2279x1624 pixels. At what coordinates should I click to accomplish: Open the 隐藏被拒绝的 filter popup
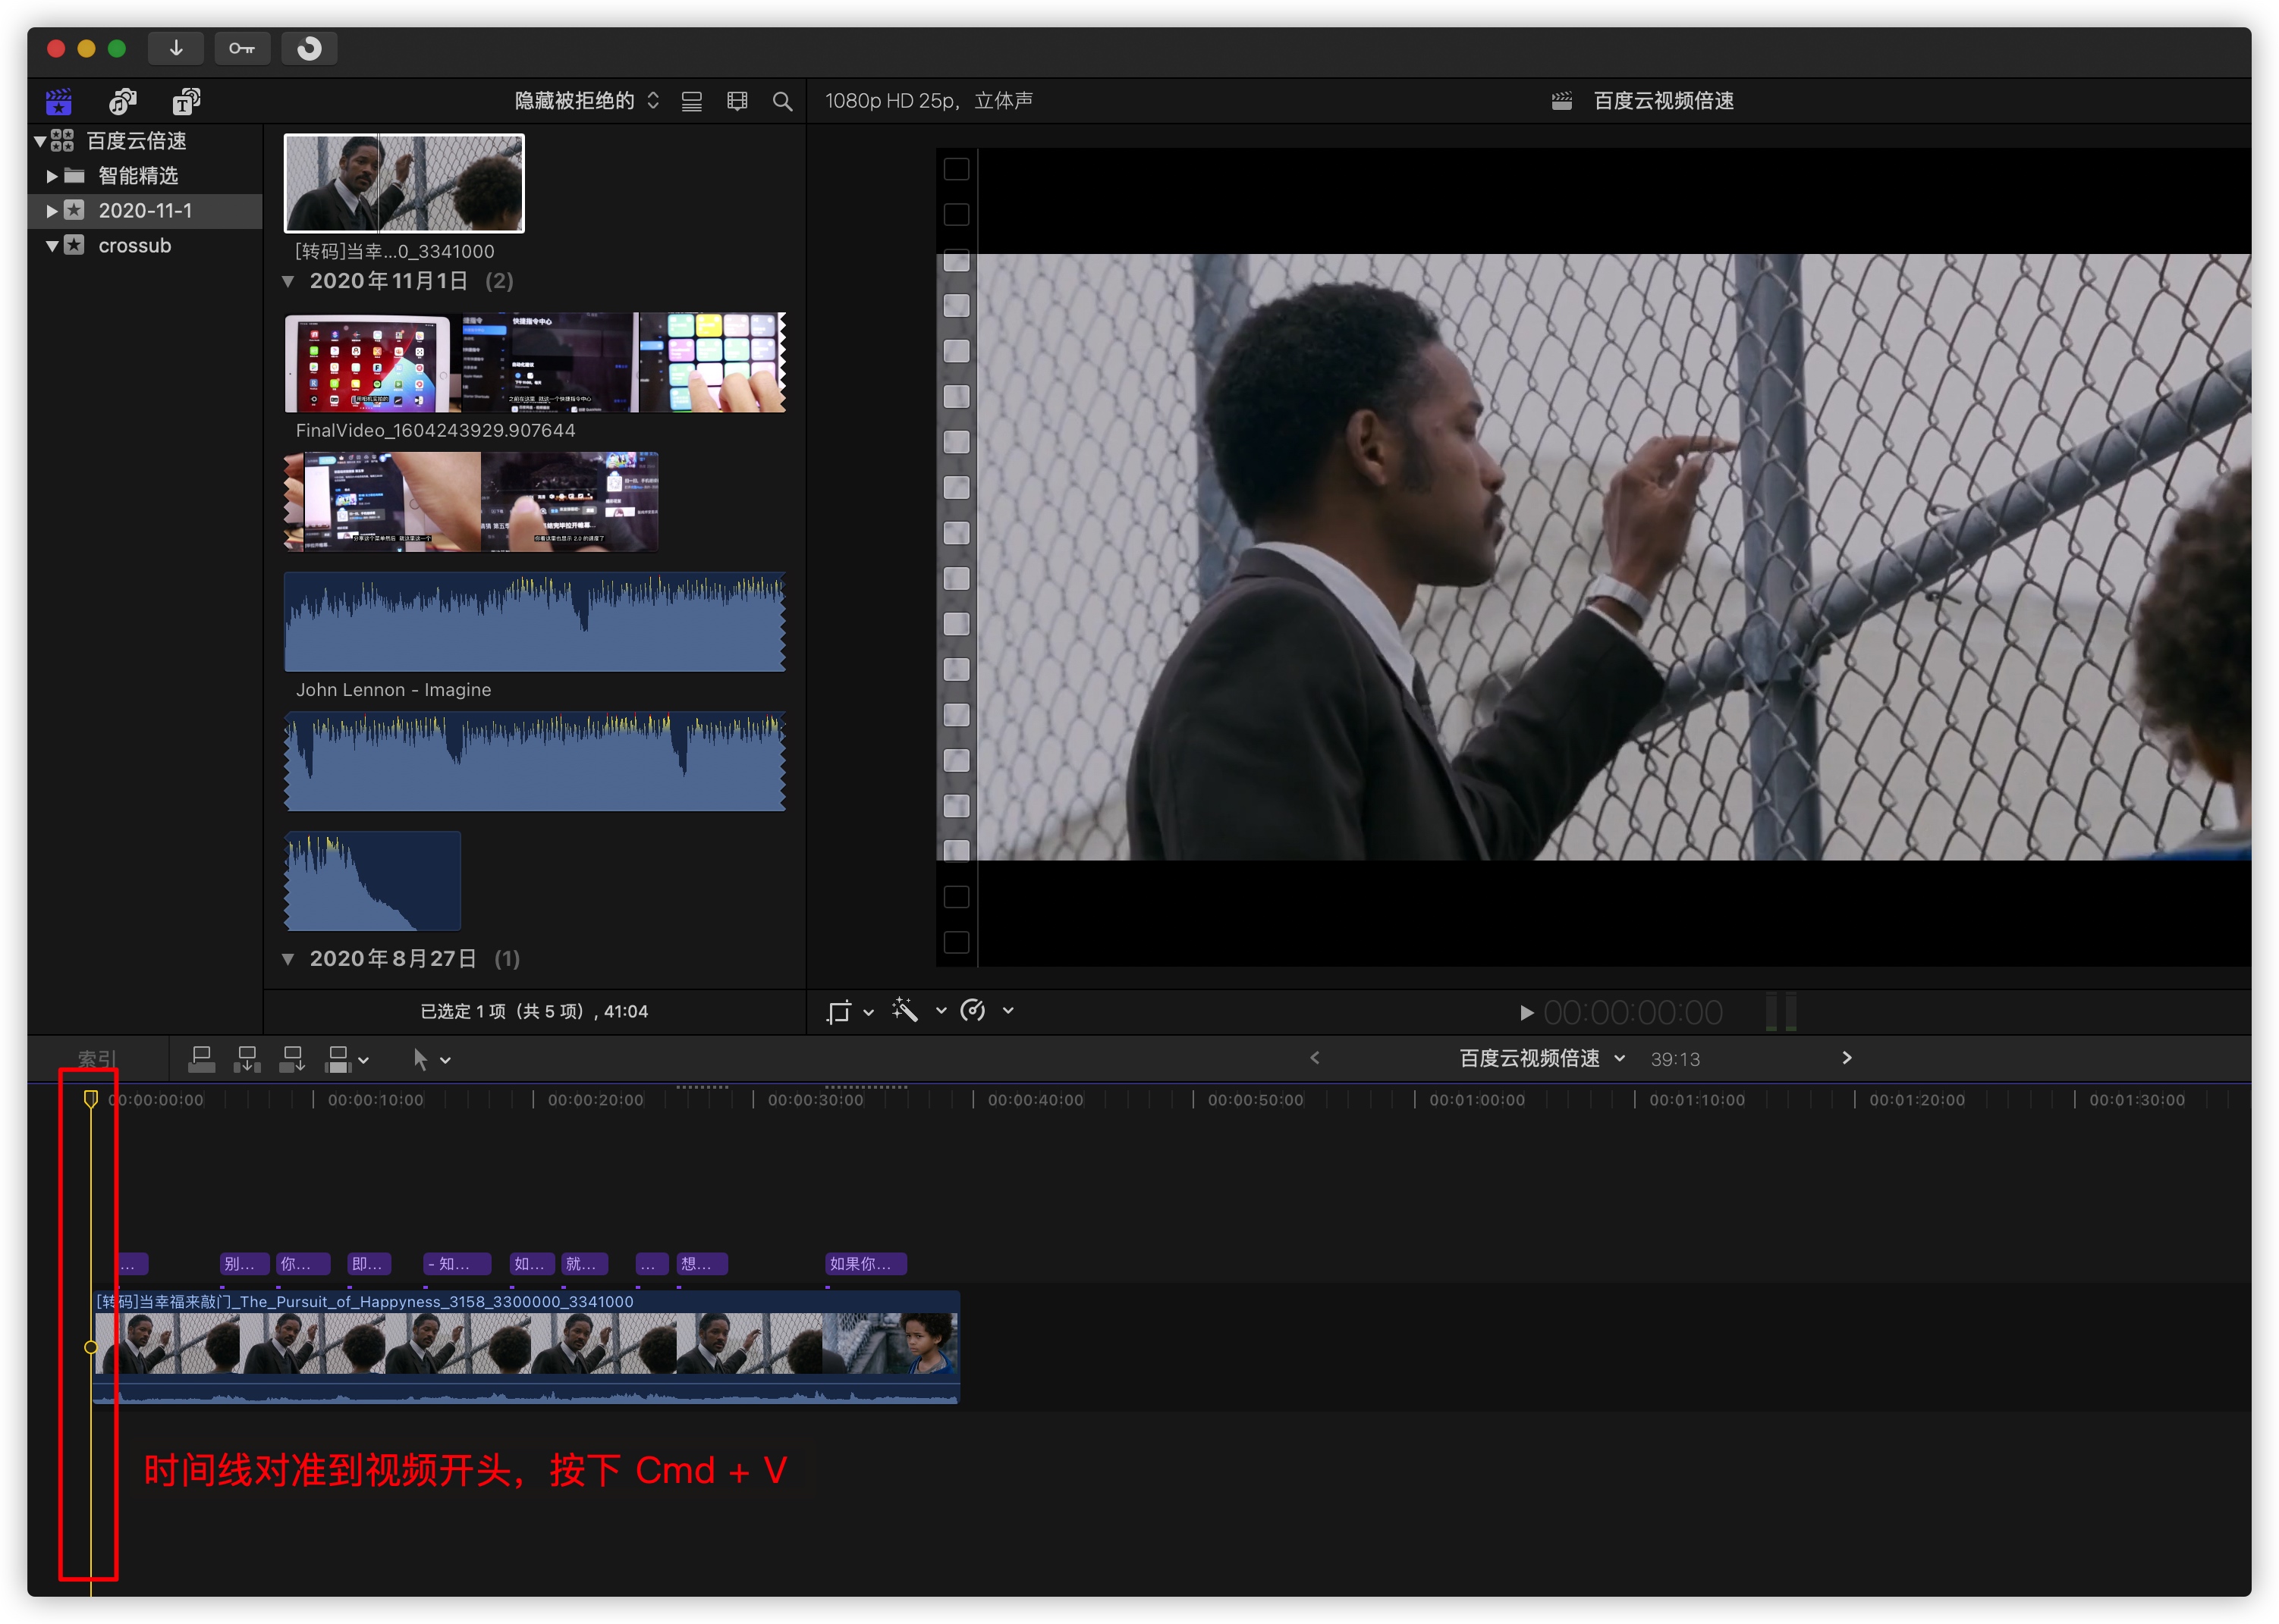[x=585, y=101]
